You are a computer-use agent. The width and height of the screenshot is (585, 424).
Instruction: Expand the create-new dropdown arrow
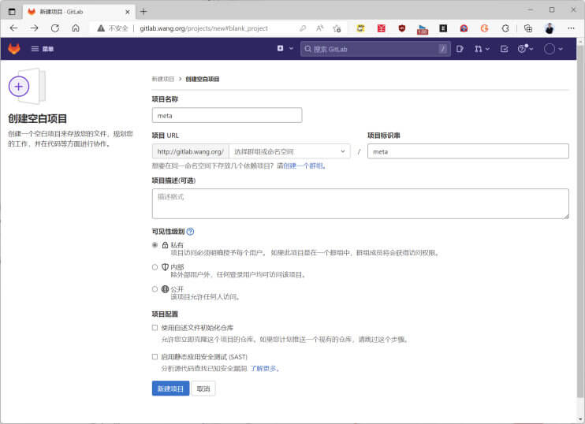tap(291, 49)
